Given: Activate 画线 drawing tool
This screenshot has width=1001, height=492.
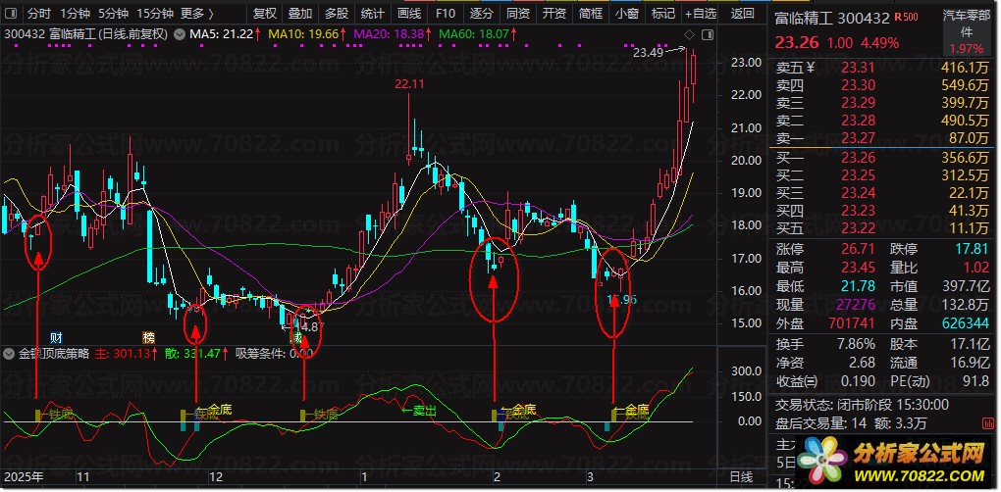Looking at the screenshot, I should pos(409,14).
